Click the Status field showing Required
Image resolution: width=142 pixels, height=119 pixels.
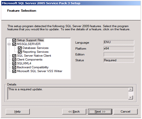[x=119, y=60]
